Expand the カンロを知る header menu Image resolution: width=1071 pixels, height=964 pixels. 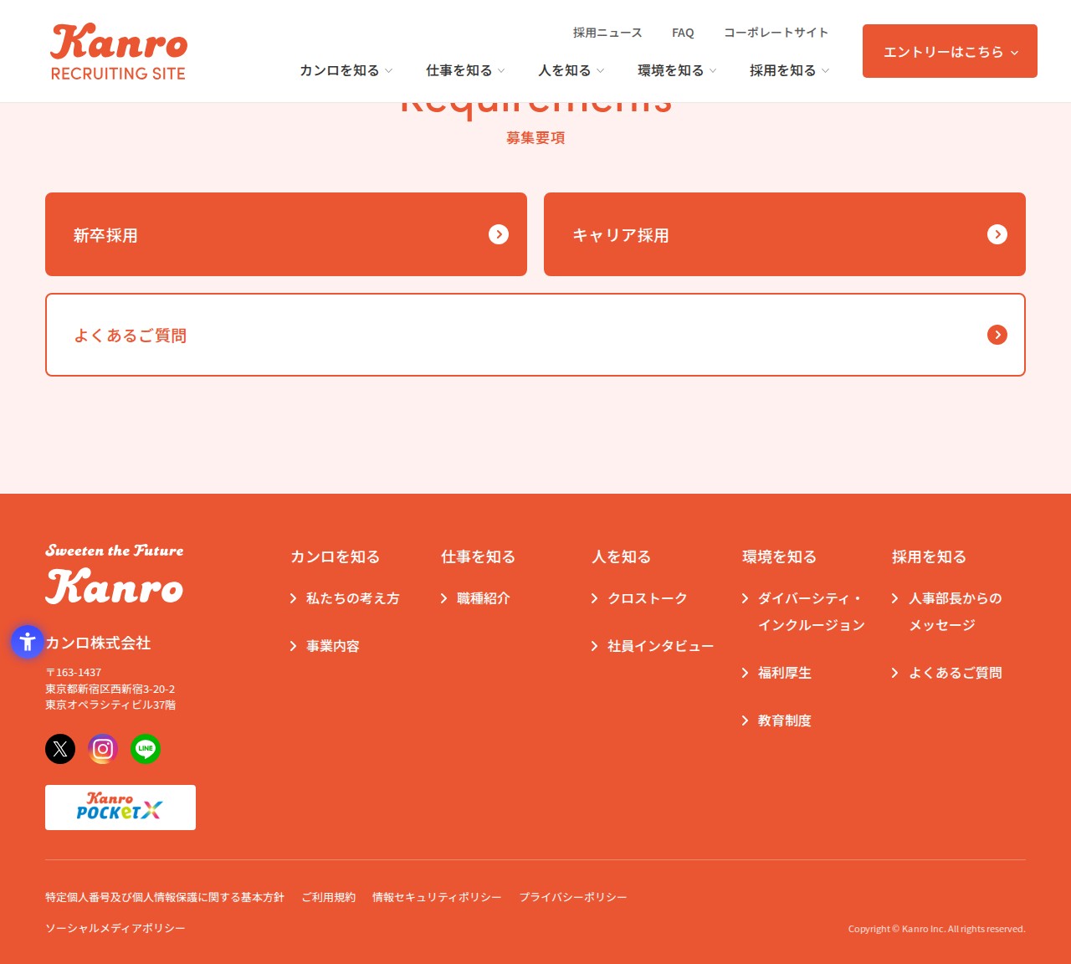pos(346,70)
